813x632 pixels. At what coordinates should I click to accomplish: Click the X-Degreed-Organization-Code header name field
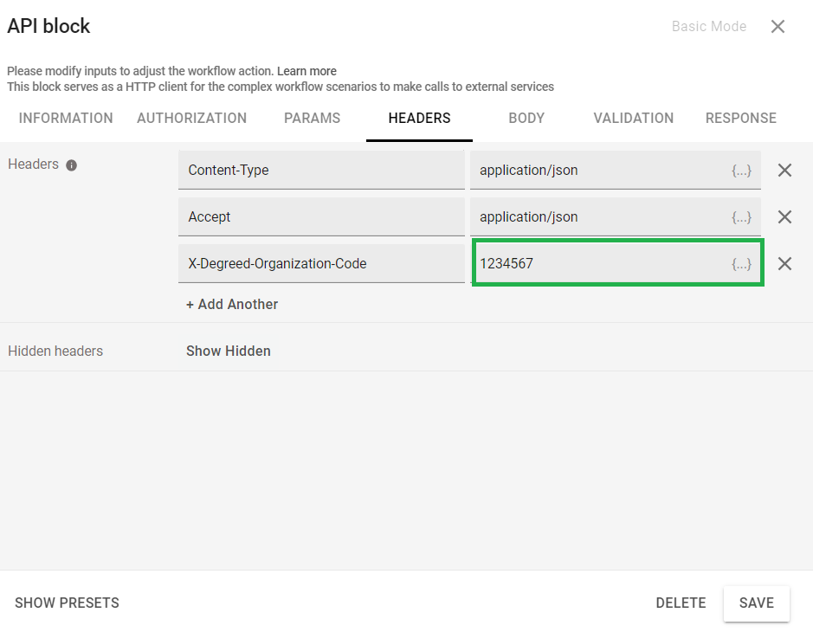(321, 264)
